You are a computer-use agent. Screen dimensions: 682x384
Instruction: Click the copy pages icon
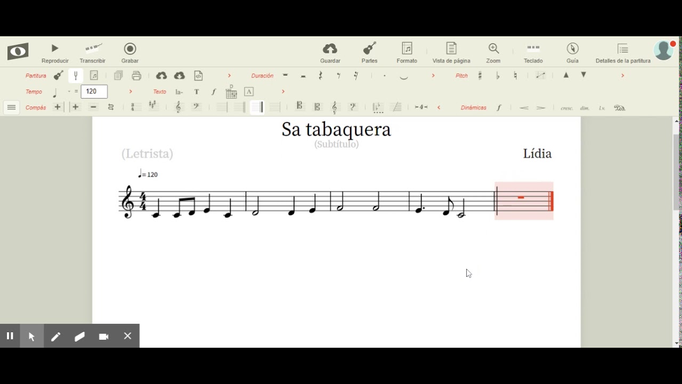118,76
